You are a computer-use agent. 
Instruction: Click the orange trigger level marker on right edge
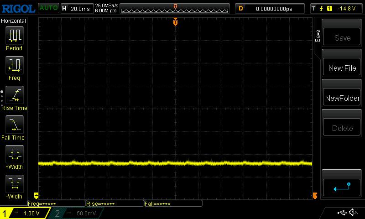click(315, 196)
